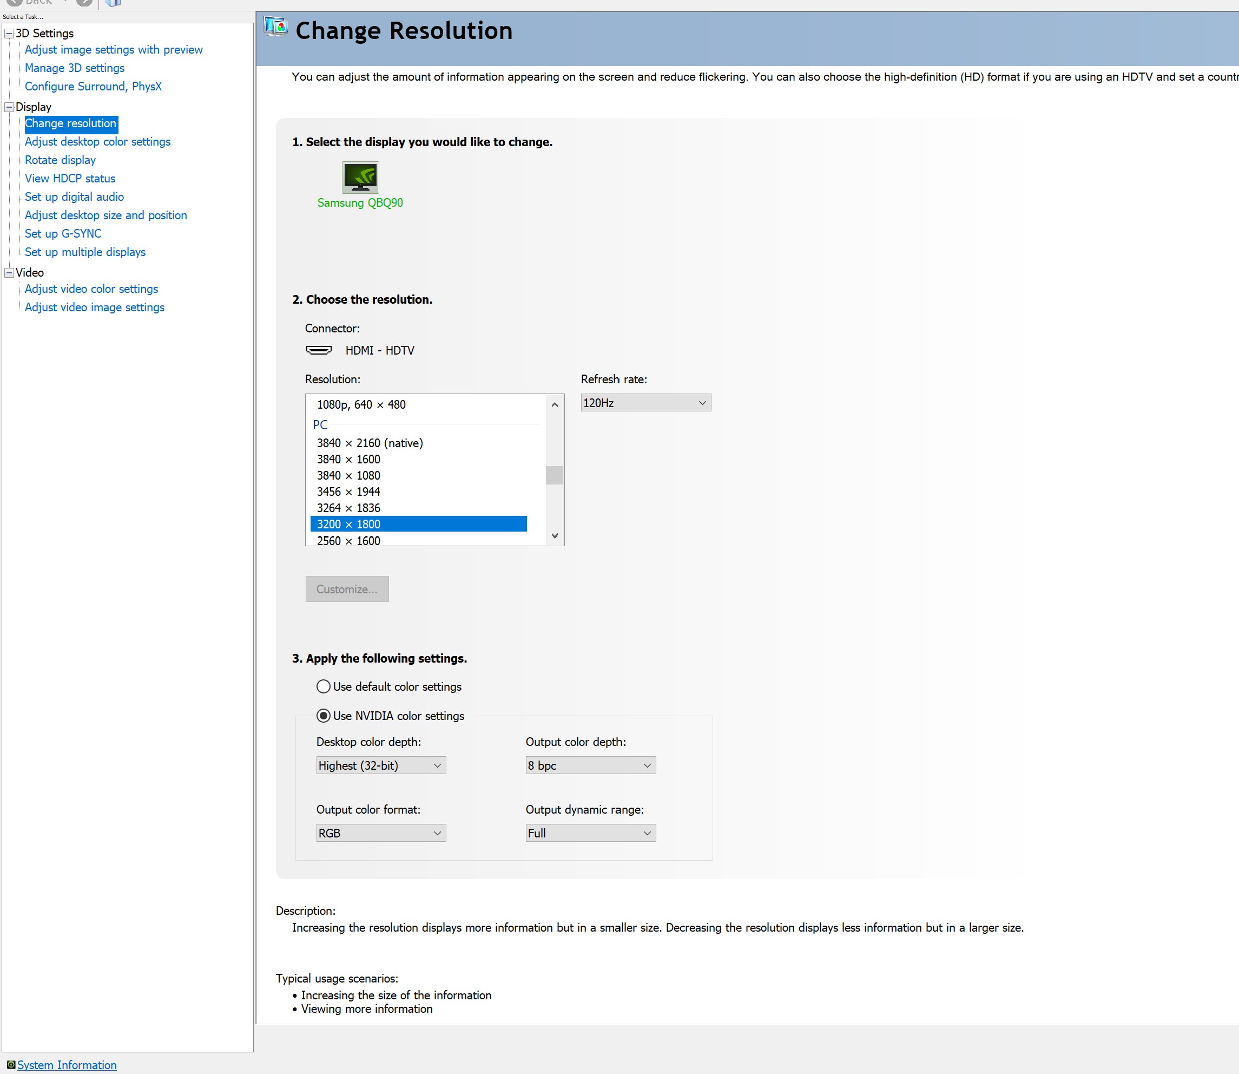Select 3840 × 2160 (native) resolution
Image resolution: width=1239 pixels, height=1074 pixels.
[x=370, y=443]
